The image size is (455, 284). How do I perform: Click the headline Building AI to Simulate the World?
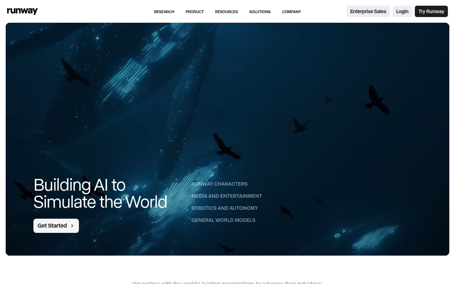click(x=100, y=193)
